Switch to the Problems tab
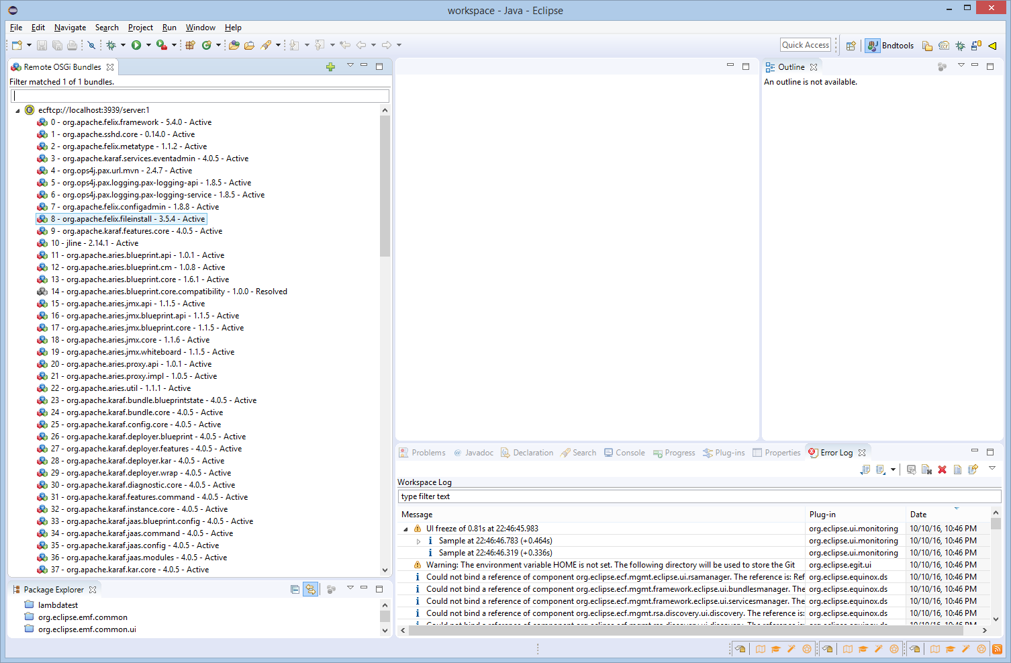Screen dimensions: 1011x663 coord(422,453)
